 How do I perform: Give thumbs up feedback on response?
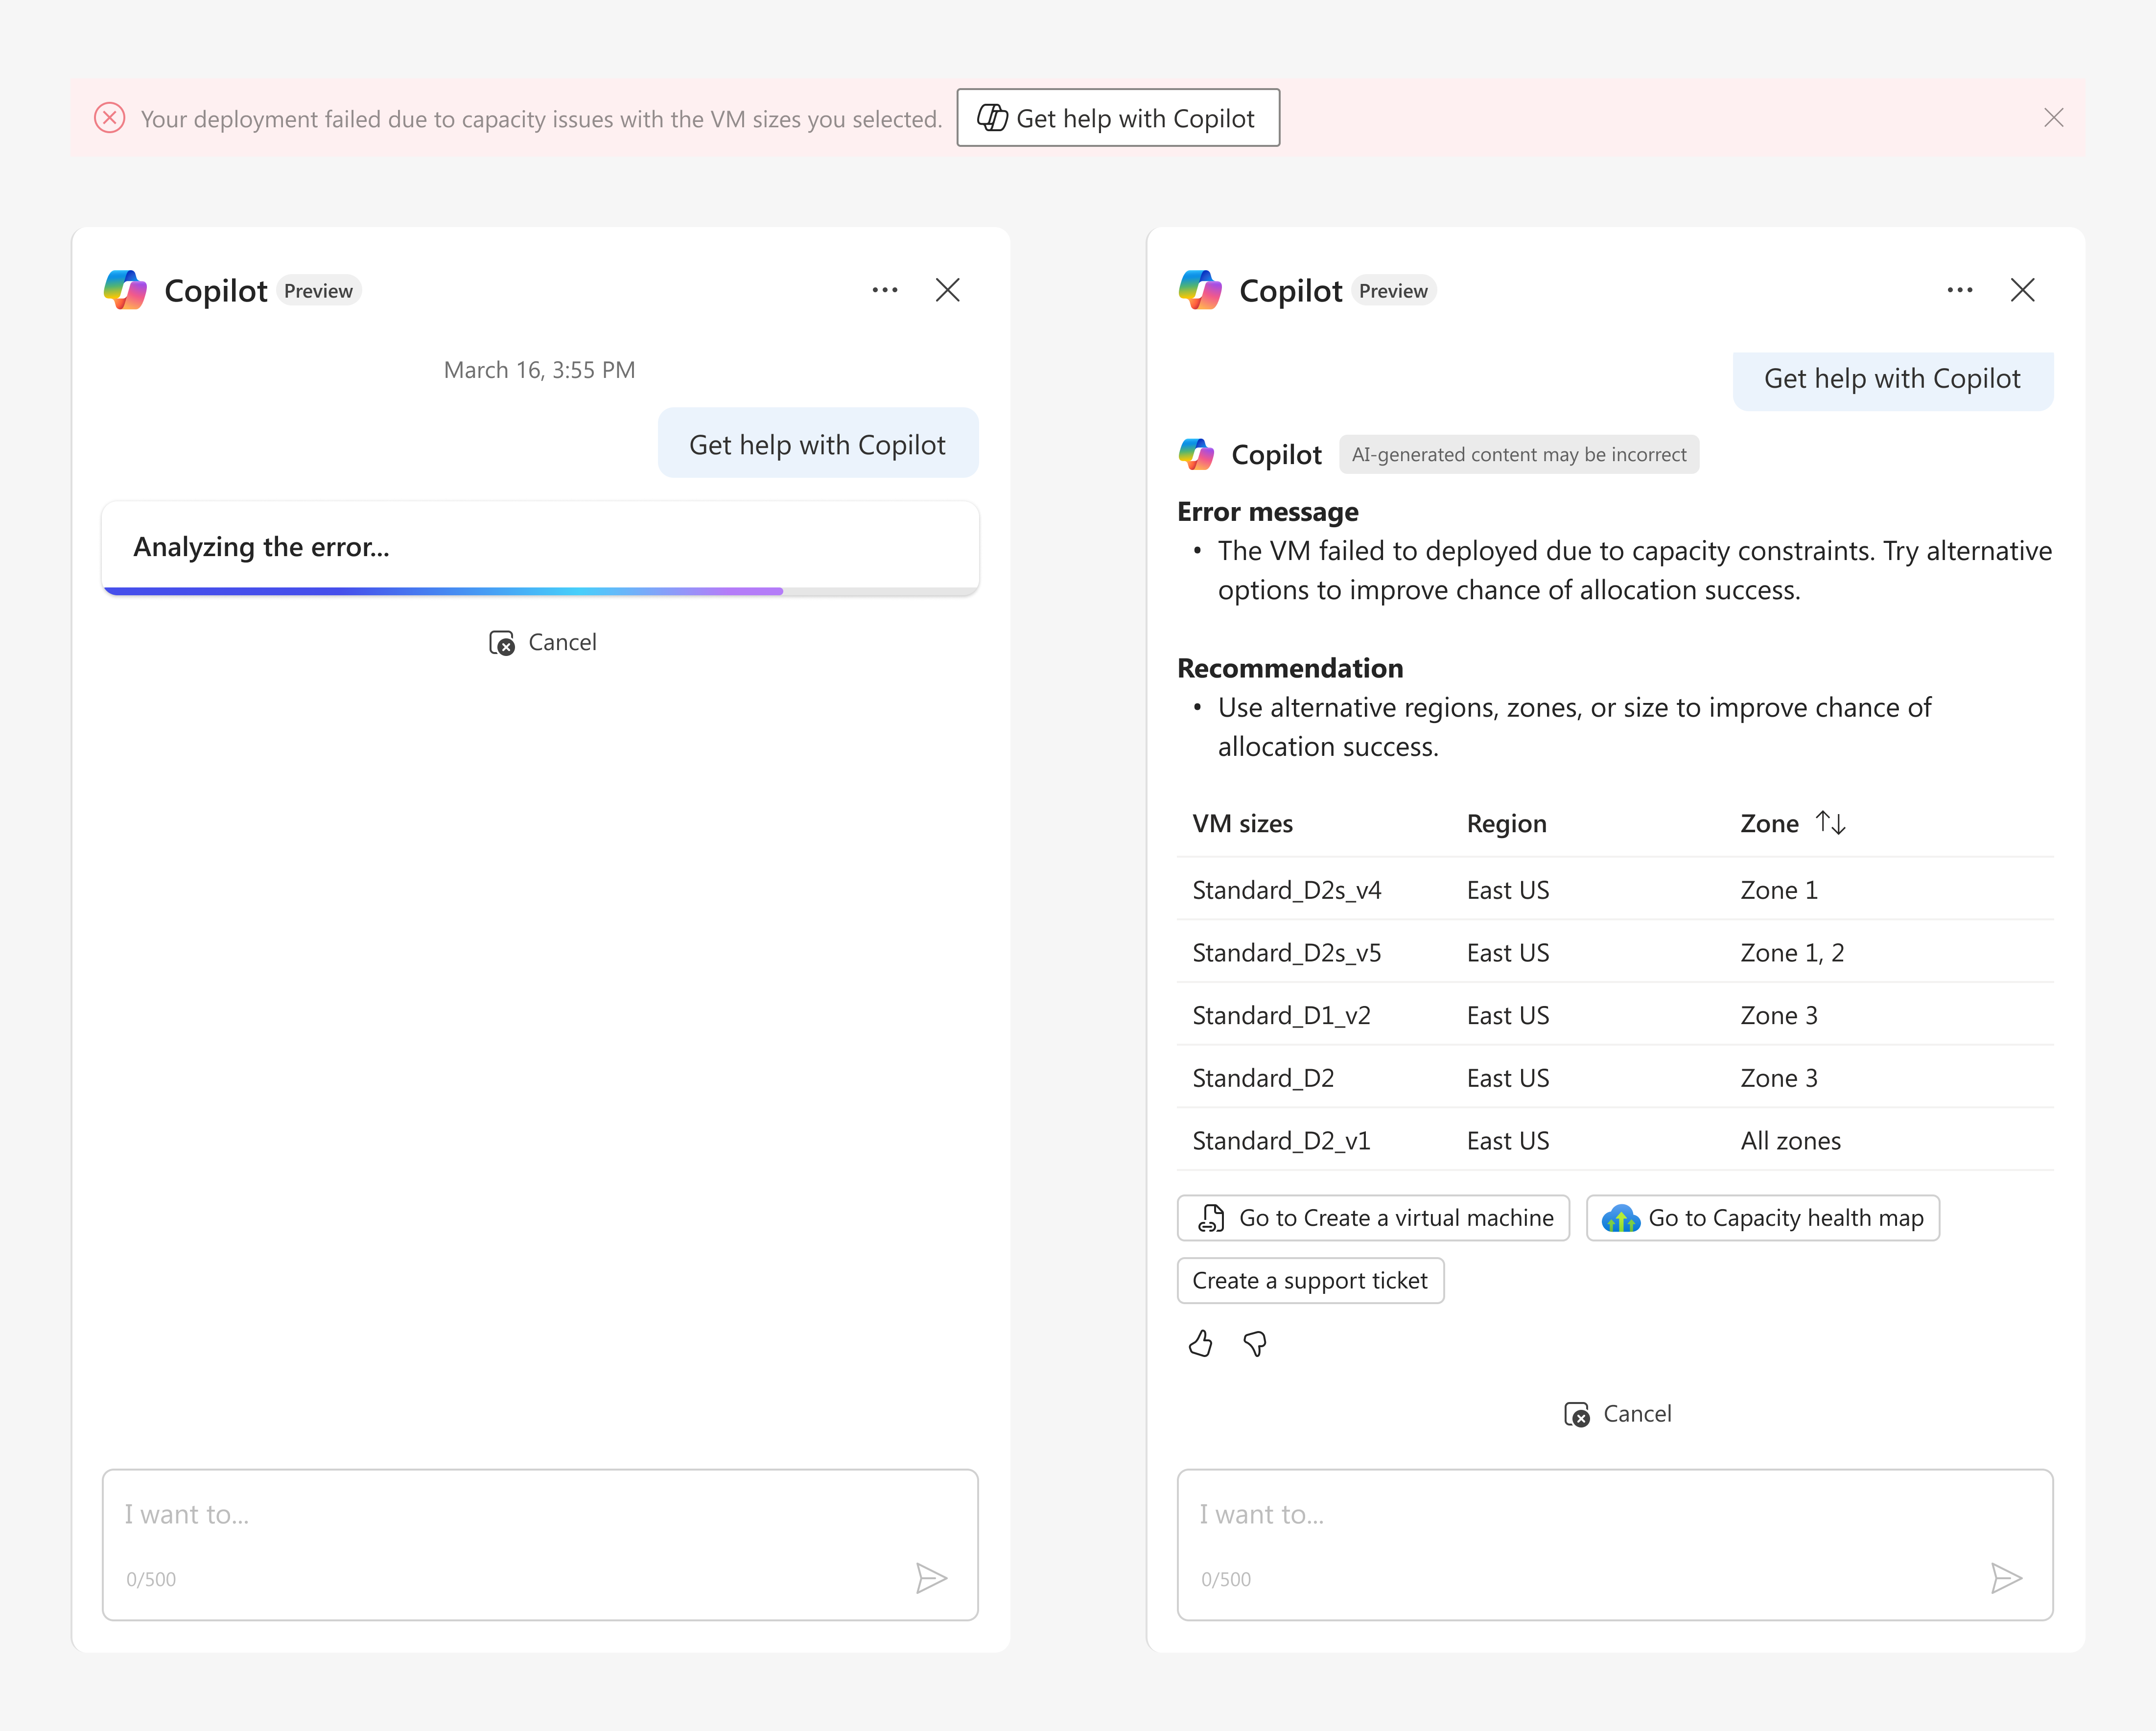click(x=1201, y=1344)
